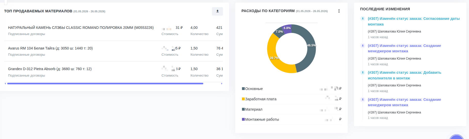
Task: Click the upload icon beside Согласование даты монтажа
Action: coord(363,19)
